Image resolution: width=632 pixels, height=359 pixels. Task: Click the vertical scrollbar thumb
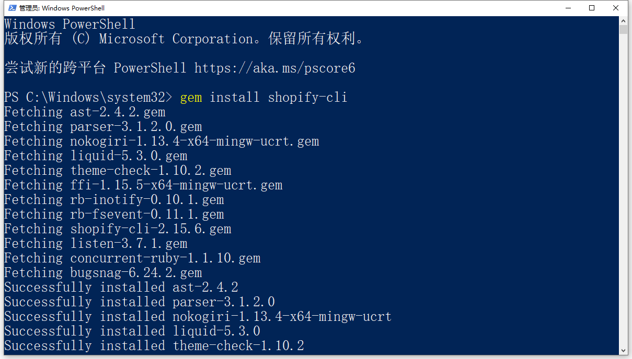pos(623,29)
